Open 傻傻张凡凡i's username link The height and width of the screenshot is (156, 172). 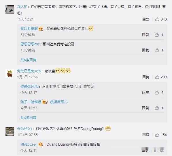pos(29,87)
